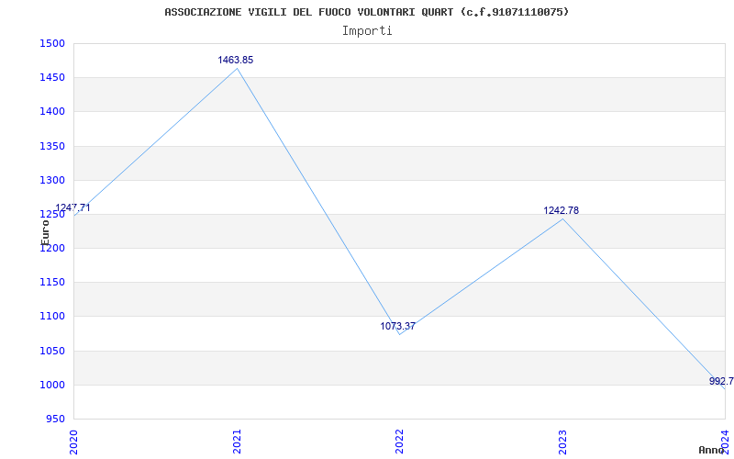The height and width of the screenshot is (459, 734).
Task: Click the 1450 y-axis value
Action: [51, 78]
